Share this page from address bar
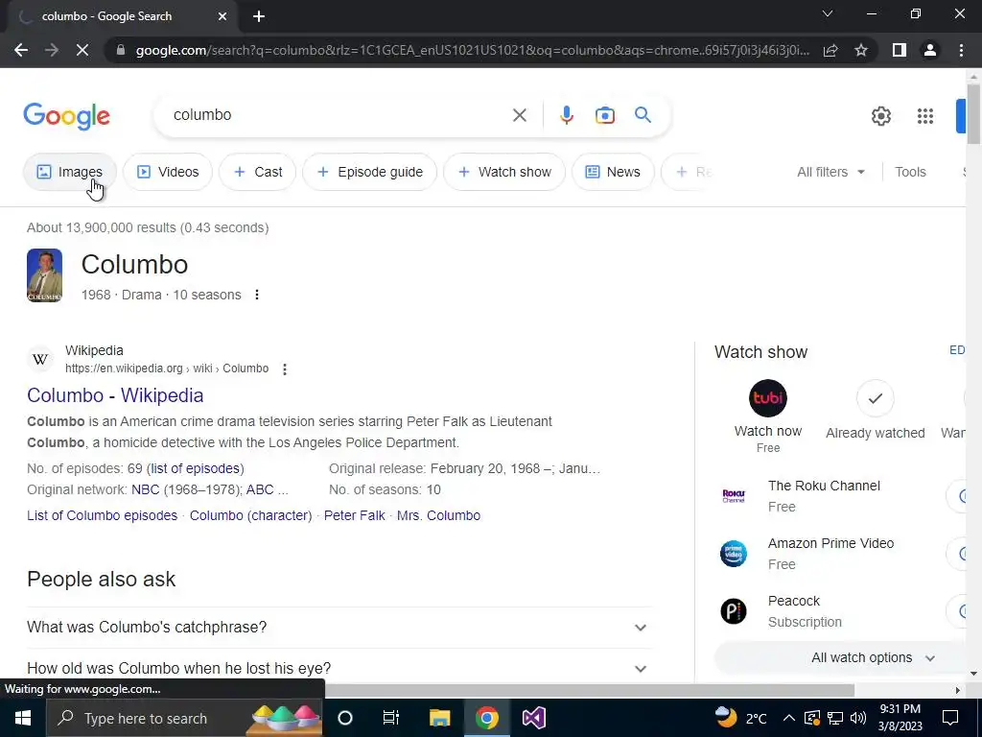The height and width of the screenshot is (737, 982). [830, 50]
